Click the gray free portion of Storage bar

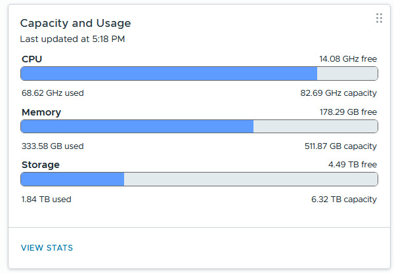point(250,179)
